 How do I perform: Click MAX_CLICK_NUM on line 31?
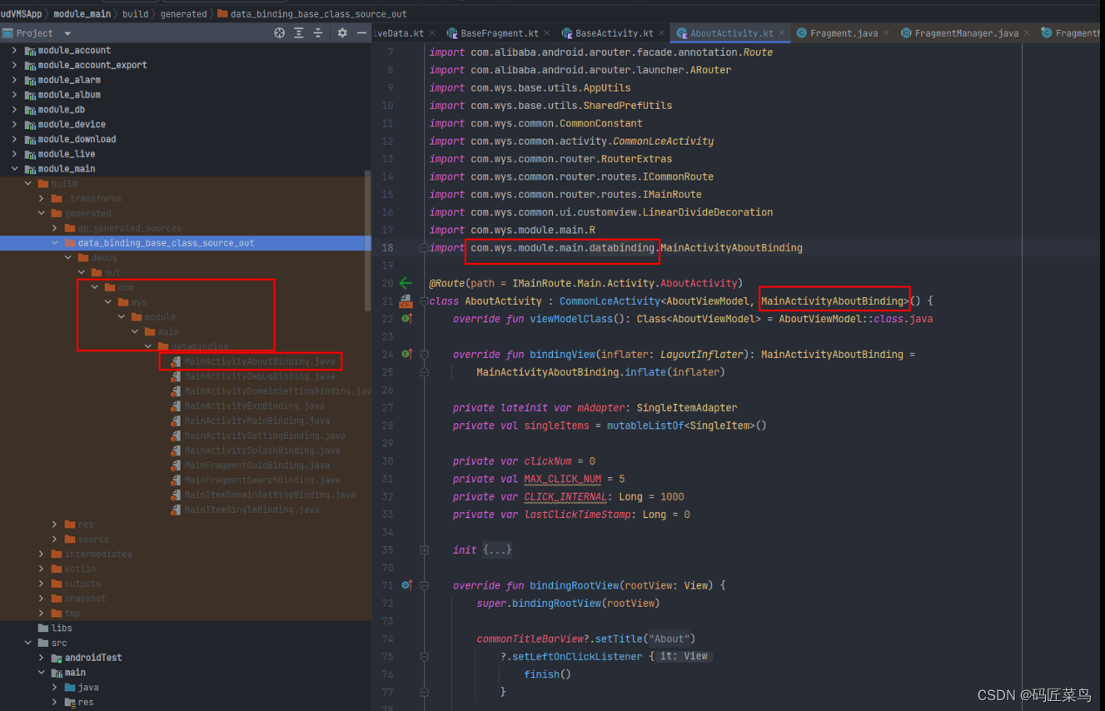(562, 479)
